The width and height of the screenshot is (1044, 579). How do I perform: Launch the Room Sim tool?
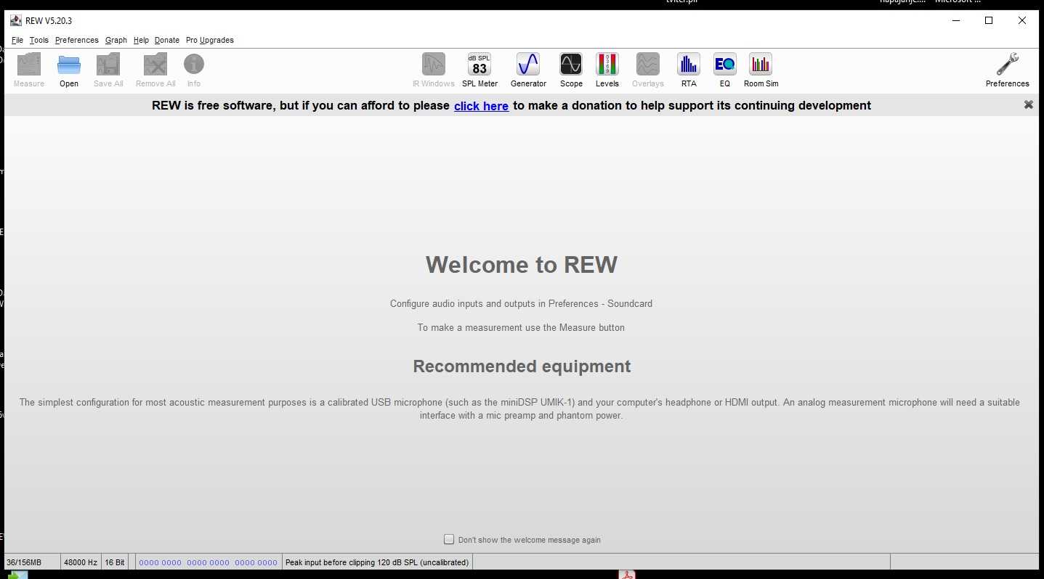[761, 70]
